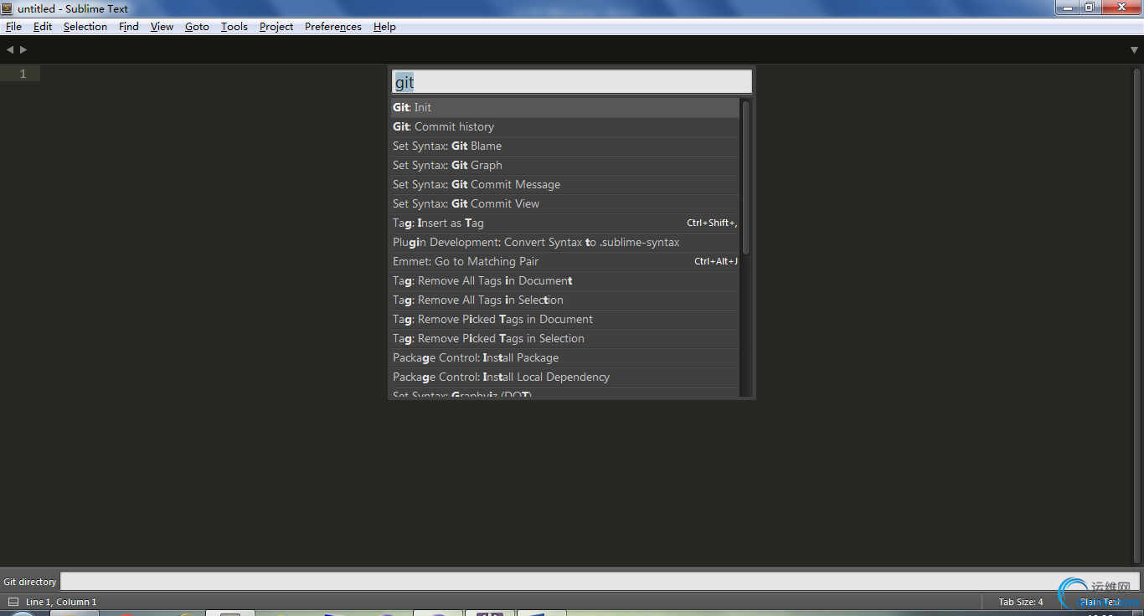The image size is (1144, 616).
Task: Choose Tag: Remove Picked Tags in Document
Action: pos(565,319)
